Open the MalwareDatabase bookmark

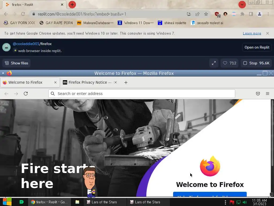[95, 23]
